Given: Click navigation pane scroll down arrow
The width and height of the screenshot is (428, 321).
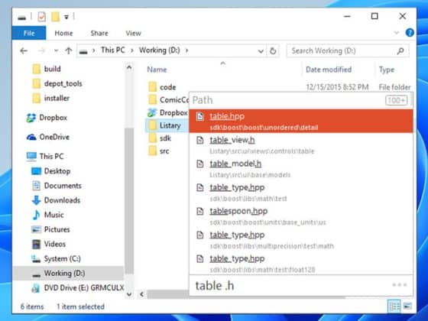Looking at the screenshot, I should (129, 294).
